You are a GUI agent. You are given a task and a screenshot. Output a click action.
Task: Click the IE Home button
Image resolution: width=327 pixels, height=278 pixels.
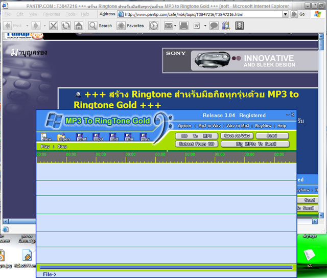coord(79,26)
